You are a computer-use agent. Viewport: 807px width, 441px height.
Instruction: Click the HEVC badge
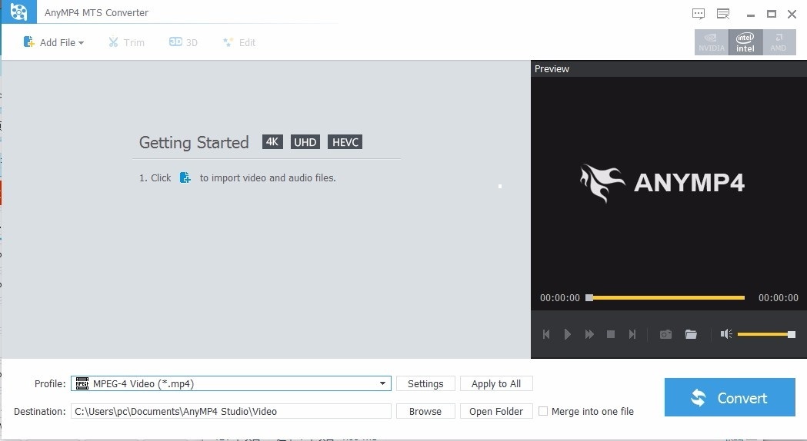point(345,142)
